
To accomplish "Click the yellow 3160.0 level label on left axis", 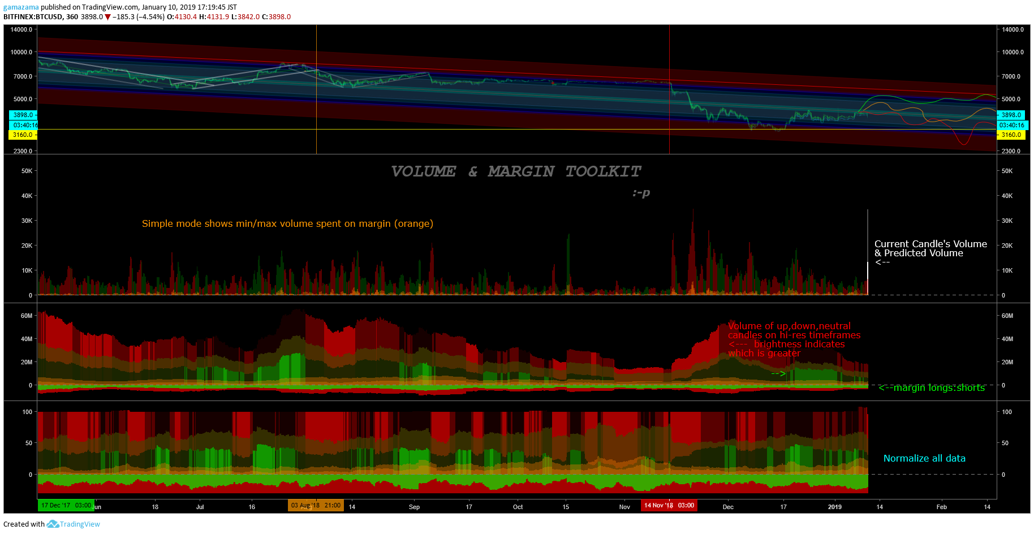I will tap(23, 135).
